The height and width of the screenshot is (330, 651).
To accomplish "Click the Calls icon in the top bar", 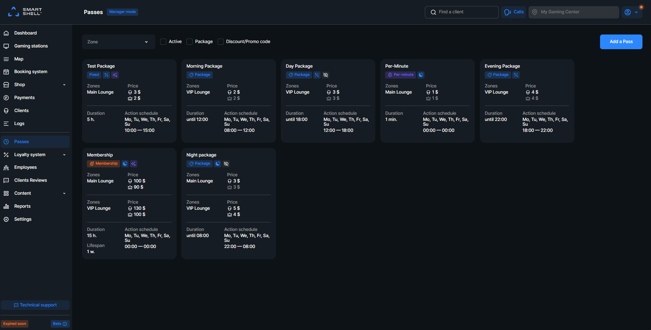I will pos(513,12).
